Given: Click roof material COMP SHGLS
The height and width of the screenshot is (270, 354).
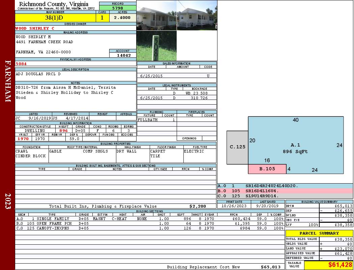Looking at the screenshot, I should [x=95, y=152].
